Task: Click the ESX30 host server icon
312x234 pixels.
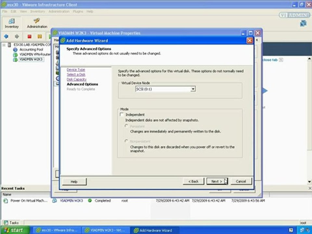Action: pyautogui.click(x=9, y=45)
